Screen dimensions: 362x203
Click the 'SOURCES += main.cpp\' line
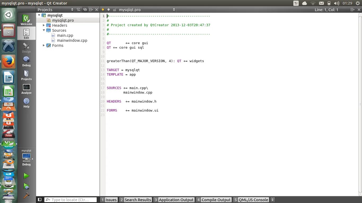[x=127, y=88]
